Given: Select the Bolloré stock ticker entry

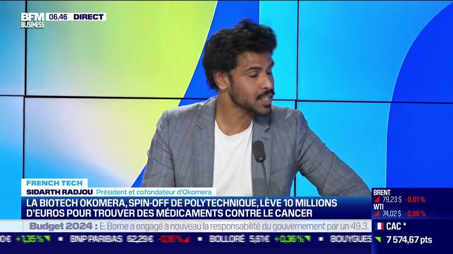Looking at the screenshot, I should 227,239.
